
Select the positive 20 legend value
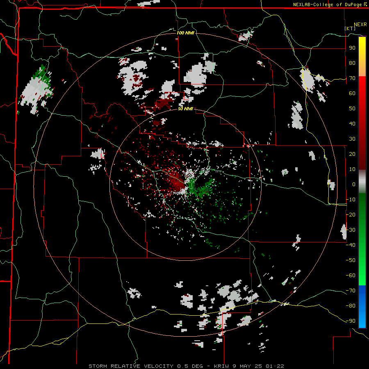352,154
